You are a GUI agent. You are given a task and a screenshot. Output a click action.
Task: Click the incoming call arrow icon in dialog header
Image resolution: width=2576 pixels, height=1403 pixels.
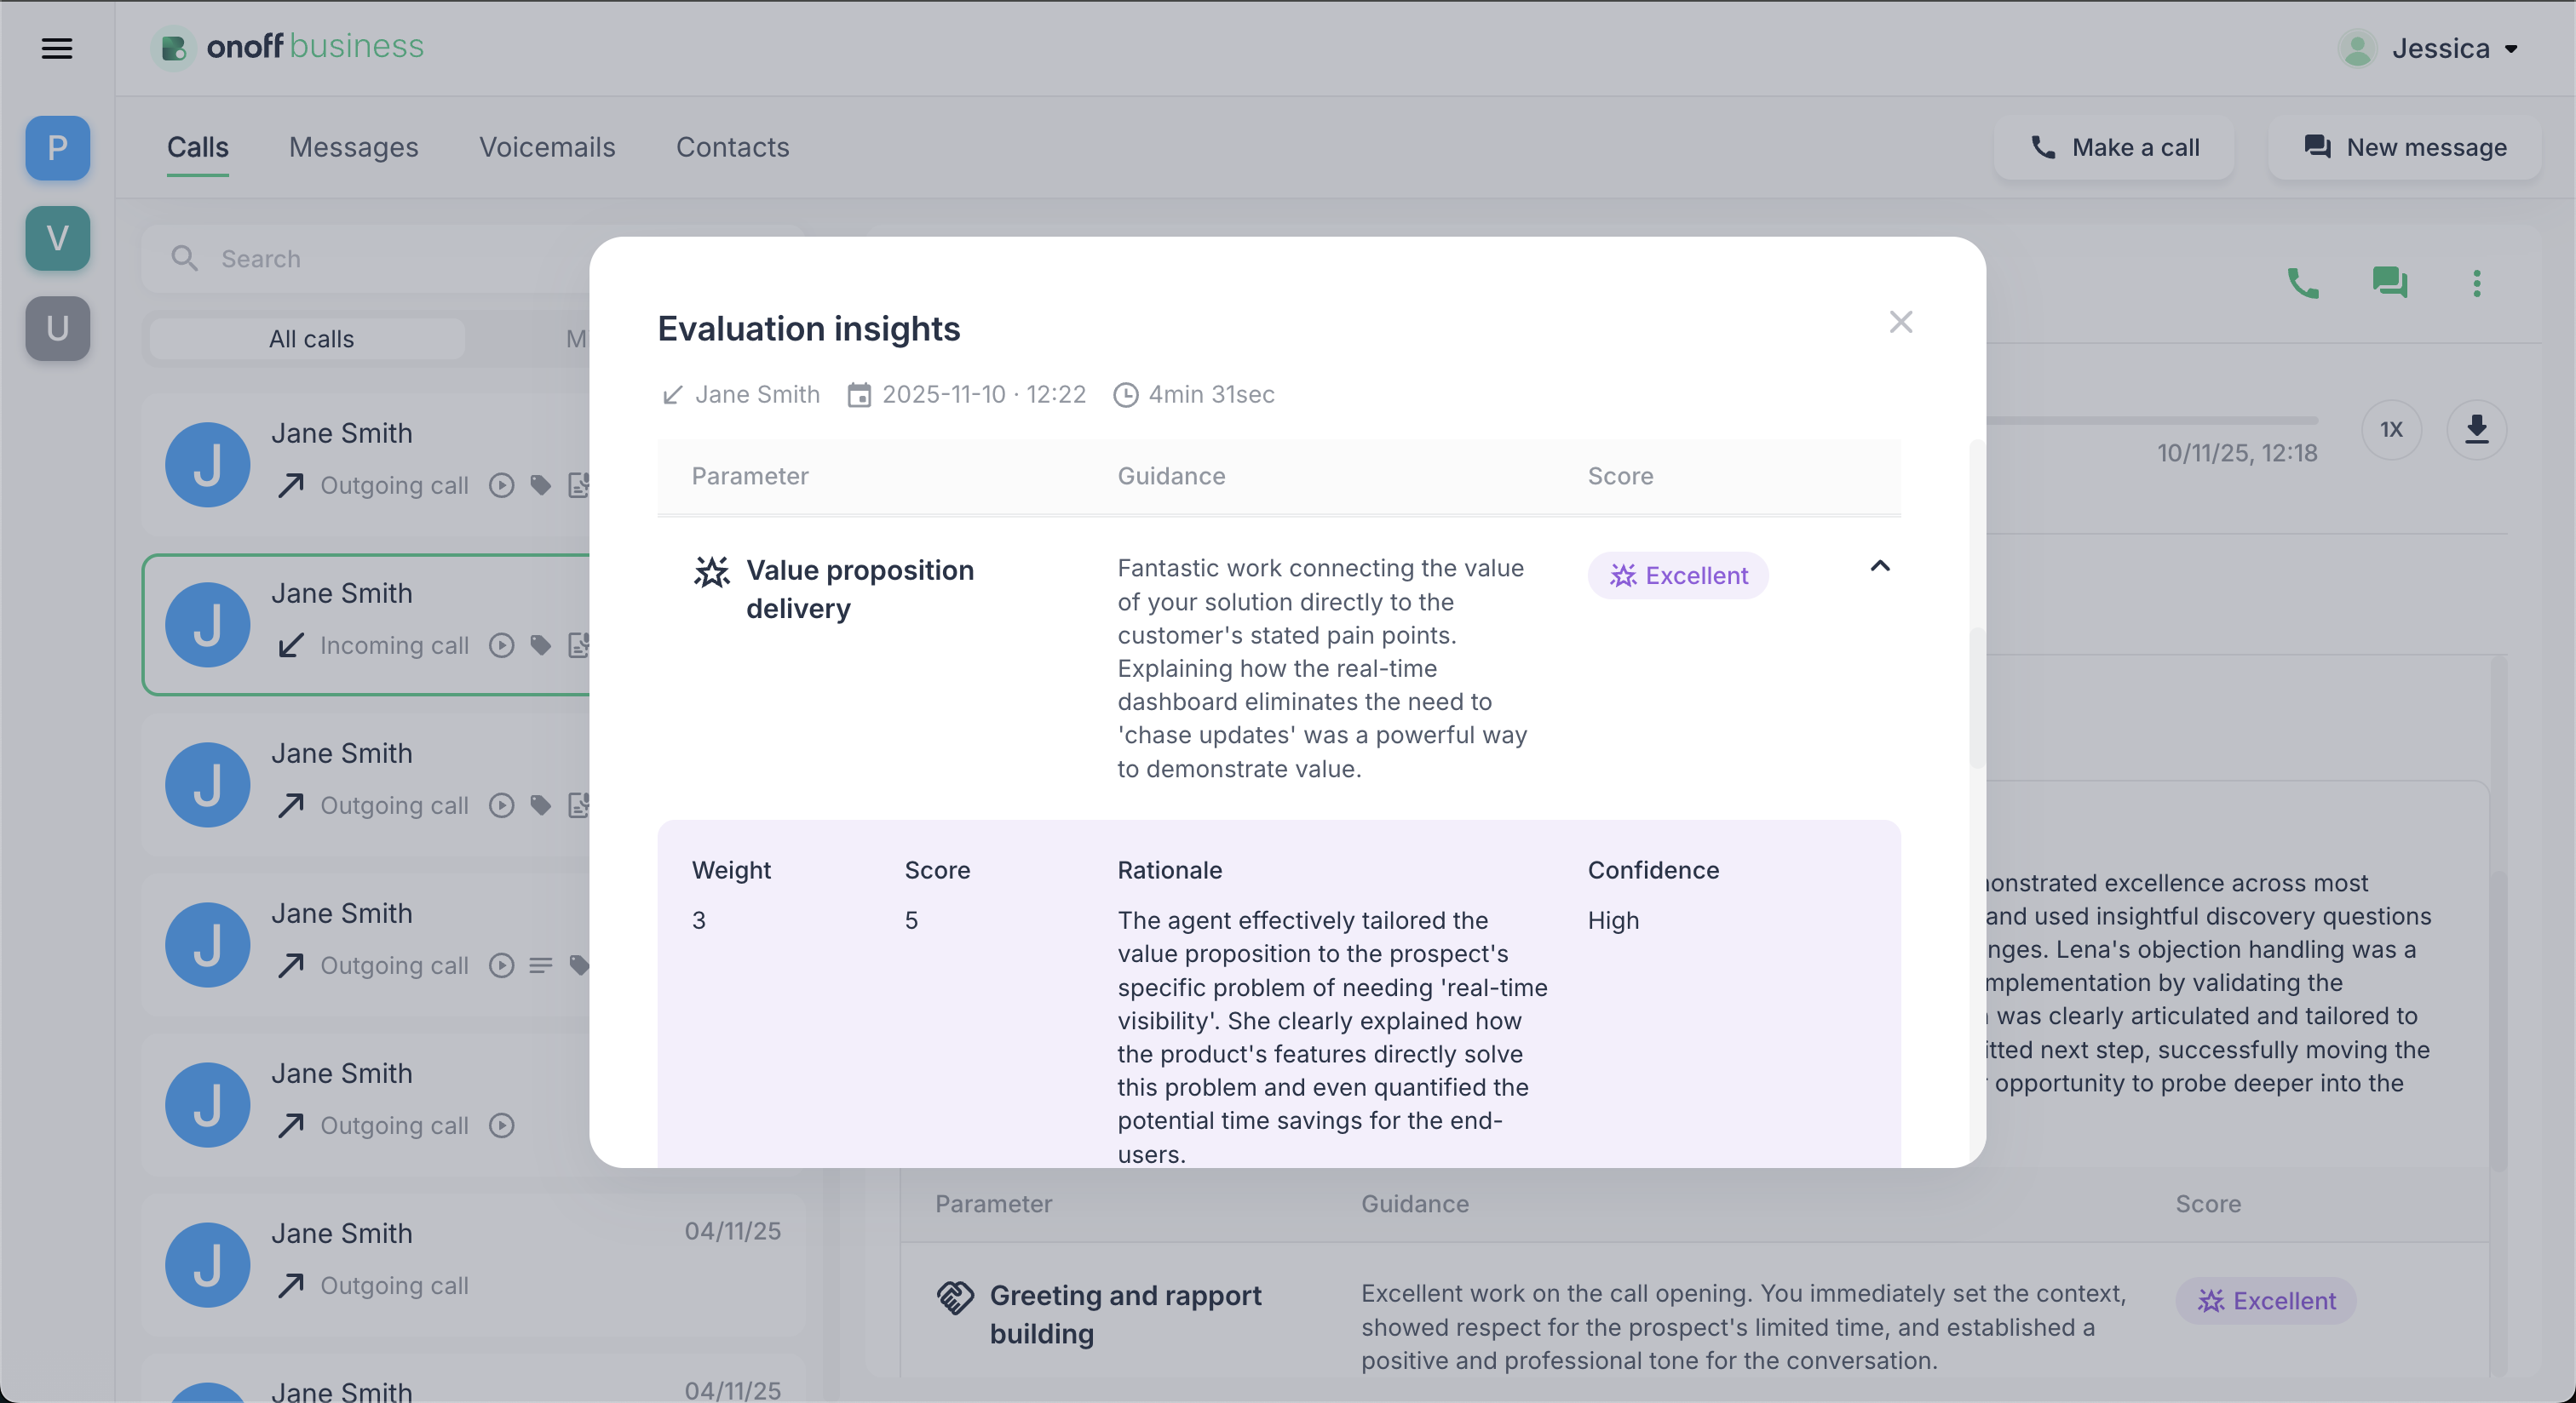coord(672,396)
